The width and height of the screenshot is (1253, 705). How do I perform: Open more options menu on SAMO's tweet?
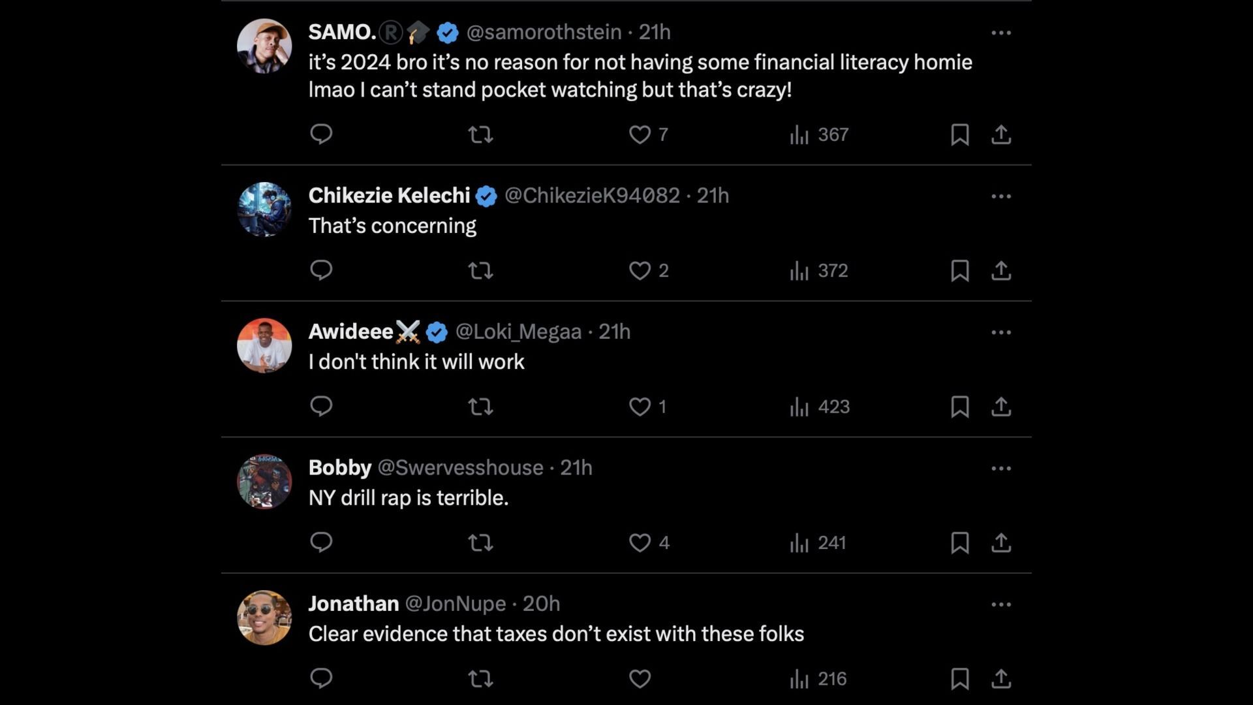coord(1000,31)
